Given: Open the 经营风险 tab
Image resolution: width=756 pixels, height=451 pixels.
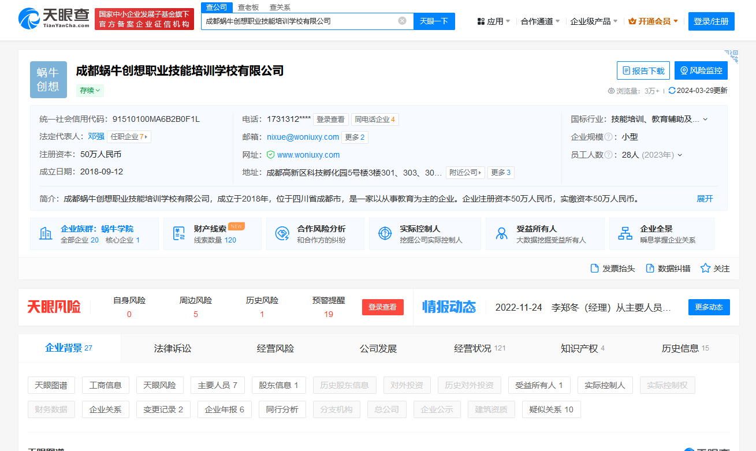Looking at the screenshot, I should pos(275,348).
